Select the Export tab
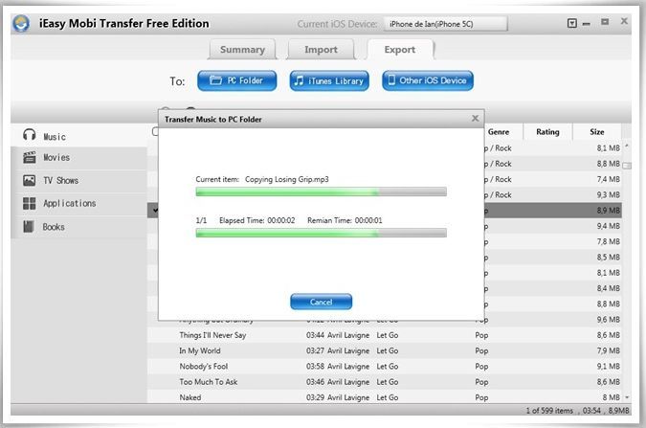 (x=400, y=50)
